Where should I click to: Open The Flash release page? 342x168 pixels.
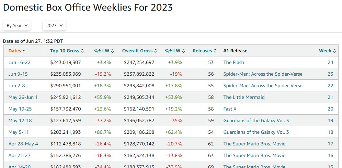pyautogui.click(x=233, y=62)
